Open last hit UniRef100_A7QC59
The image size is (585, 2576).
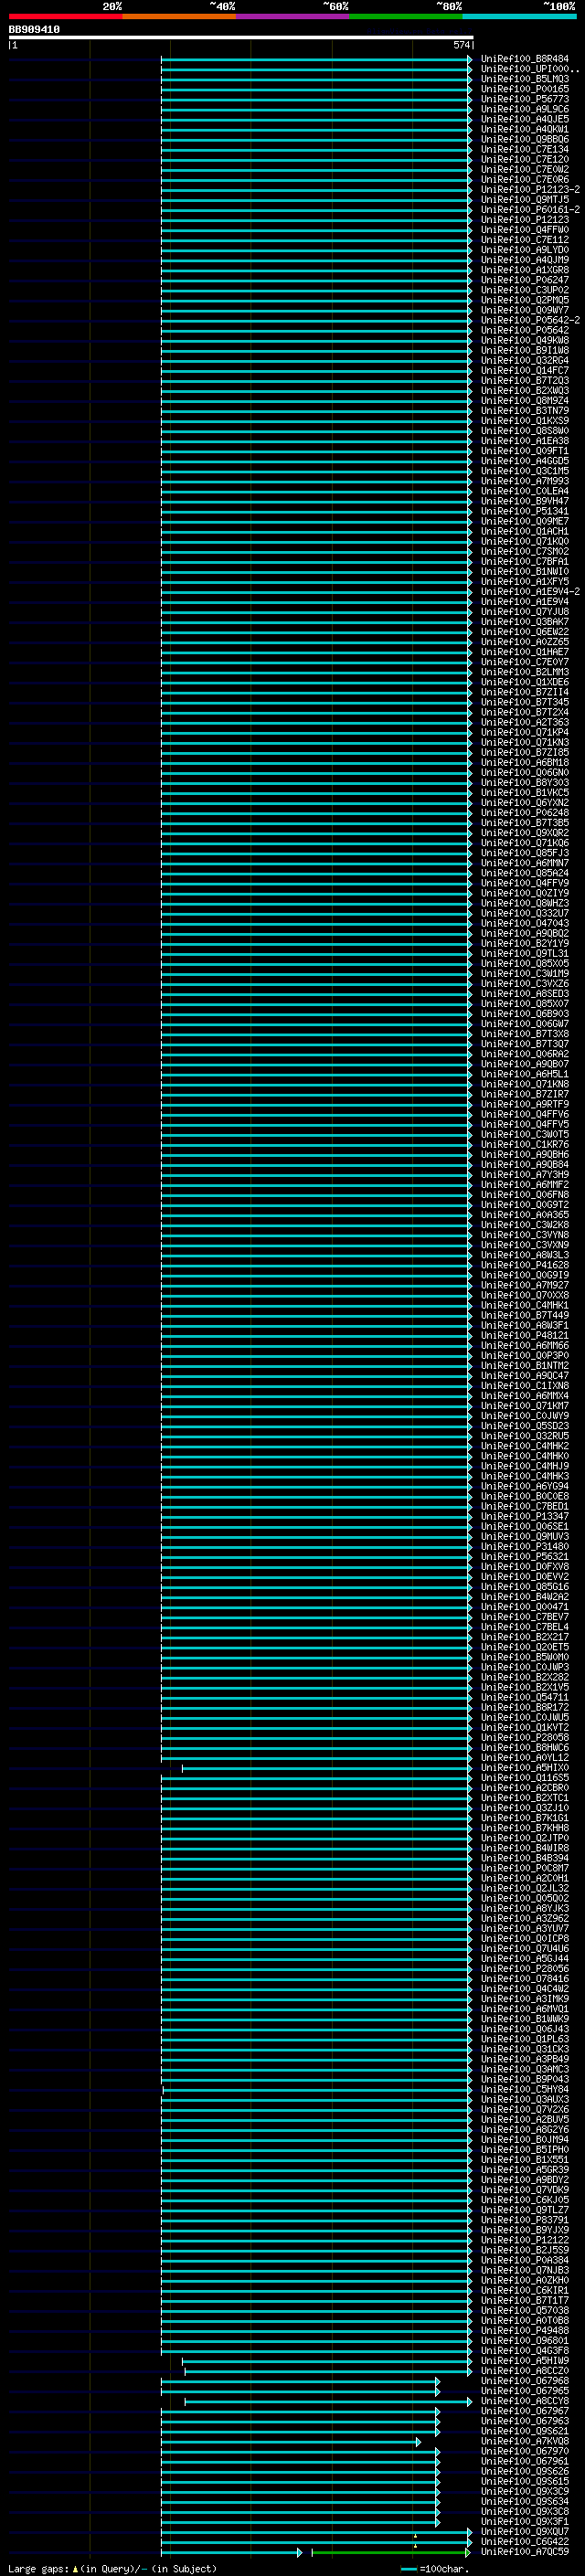pyautogui.click(x=525, y=2551)
